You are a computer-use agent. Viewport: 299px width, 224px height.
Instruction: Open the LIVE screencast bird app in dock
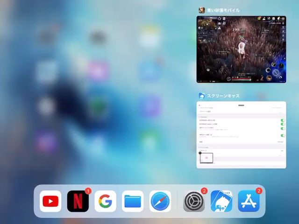pos(221,201)
